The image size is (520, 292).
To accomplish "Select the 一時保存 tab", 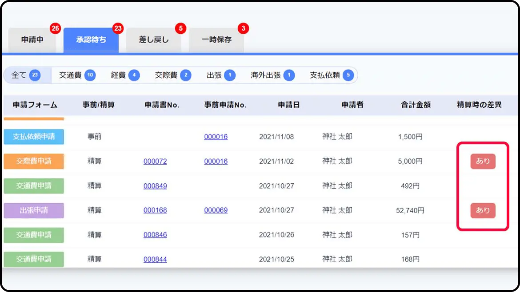I will [216, 40].
